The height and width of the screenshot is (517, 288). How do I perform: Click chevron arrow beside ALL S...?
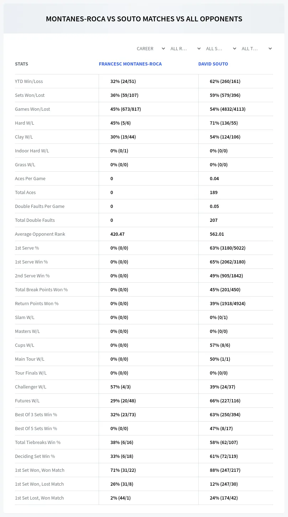235,48
